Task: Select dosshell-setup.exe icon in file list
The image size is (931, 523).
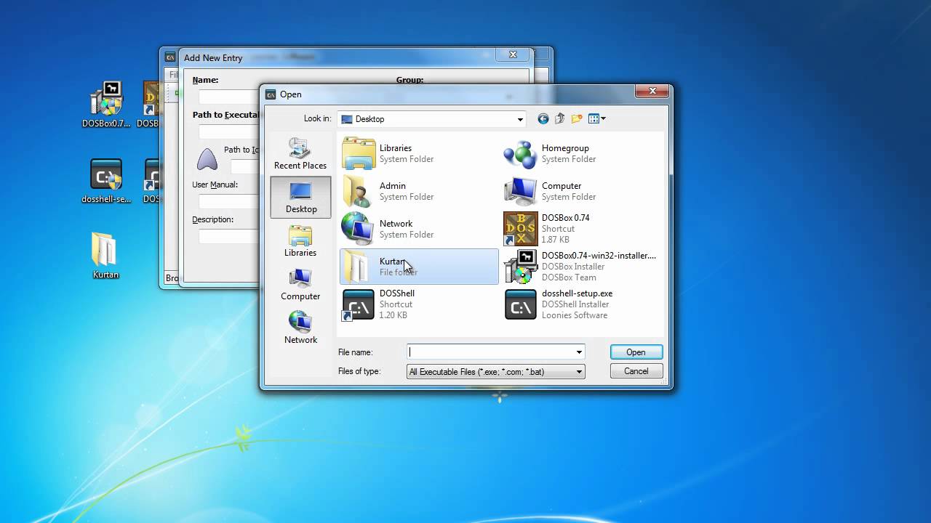Action: [521, 304]
